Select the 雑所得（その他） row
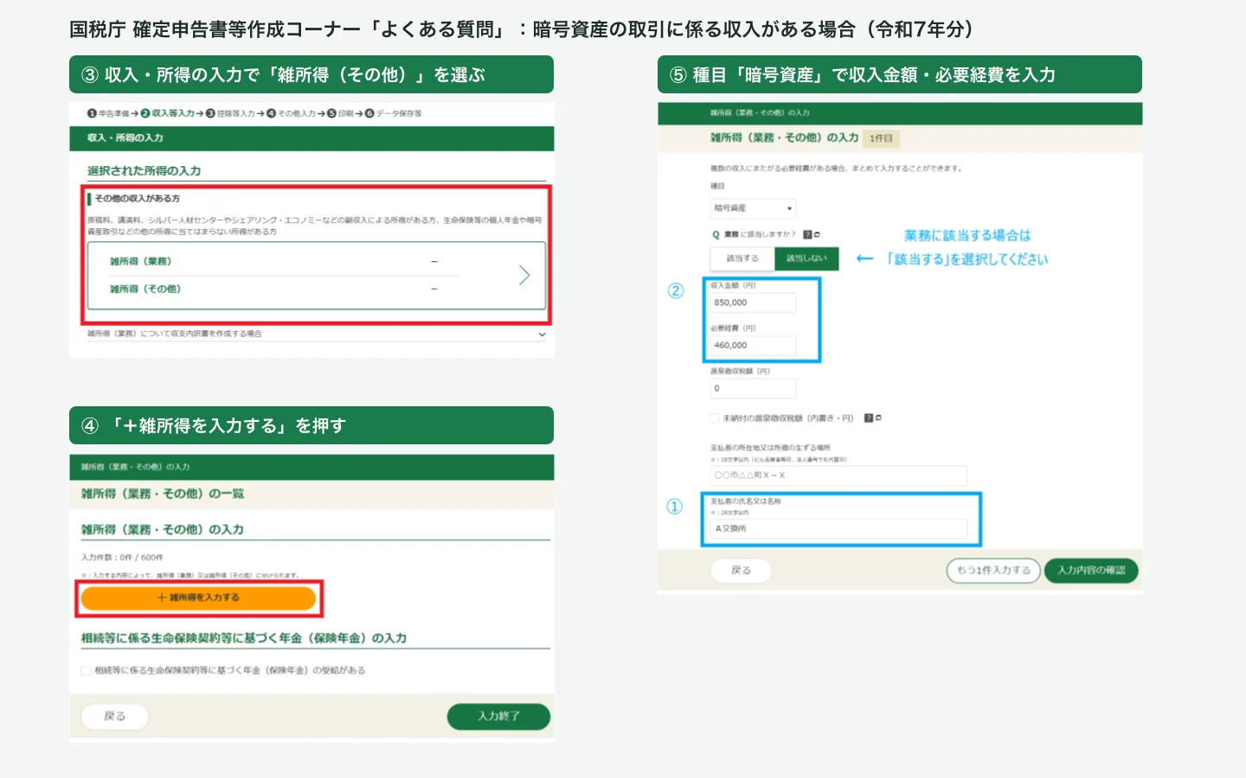The width and height of the screenshot is (1246, 778). tap(286, 289)
